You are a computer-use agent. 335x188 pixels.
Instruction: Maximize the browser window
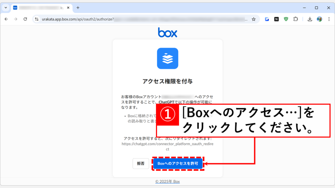tap(316, 8)
